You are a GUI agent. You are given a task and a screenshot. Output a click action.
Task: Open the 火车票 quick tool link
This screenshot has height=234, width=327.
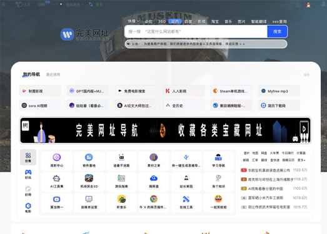click(274, 153)
